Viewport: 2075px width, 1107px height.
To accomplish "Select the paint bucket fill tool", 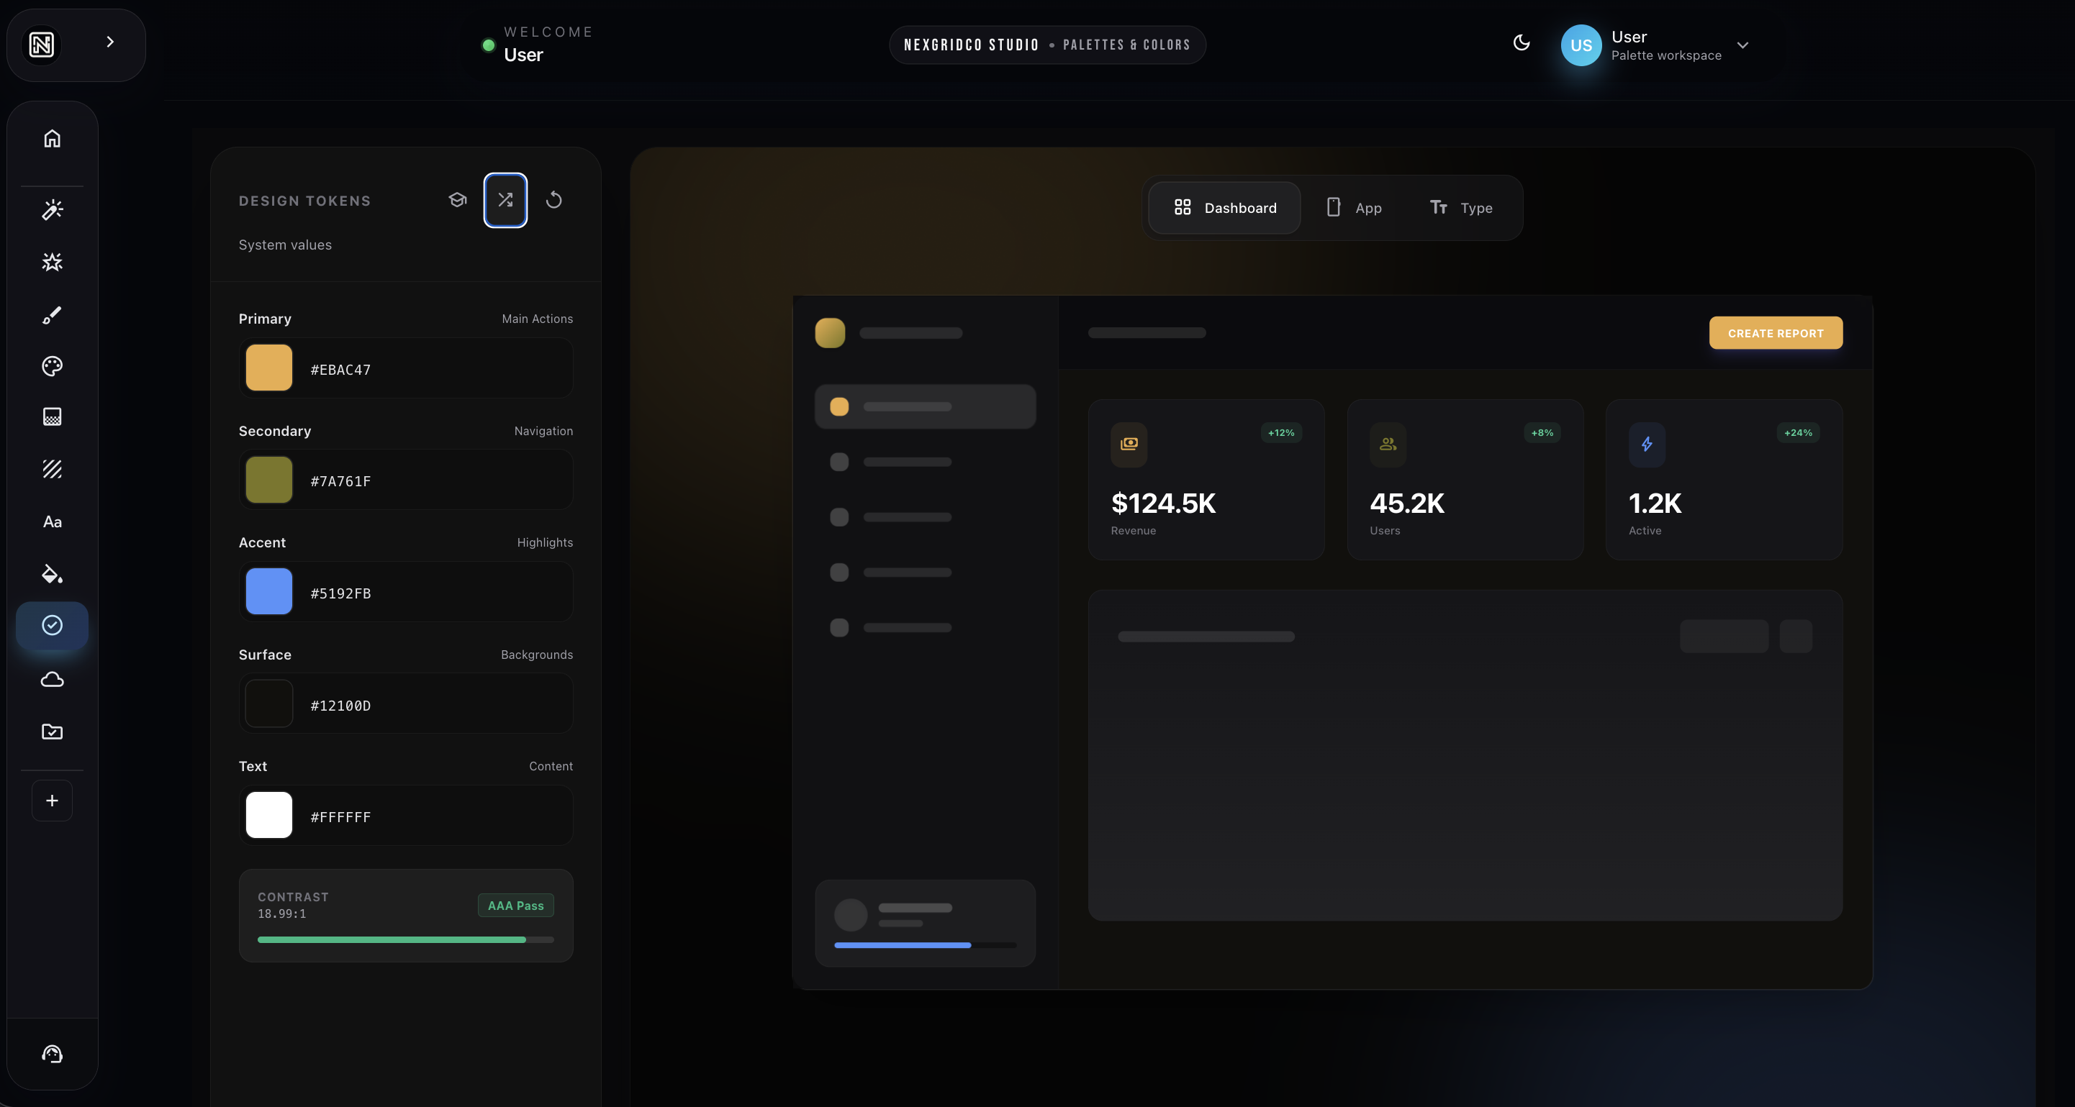I will (x=52, y=573).
